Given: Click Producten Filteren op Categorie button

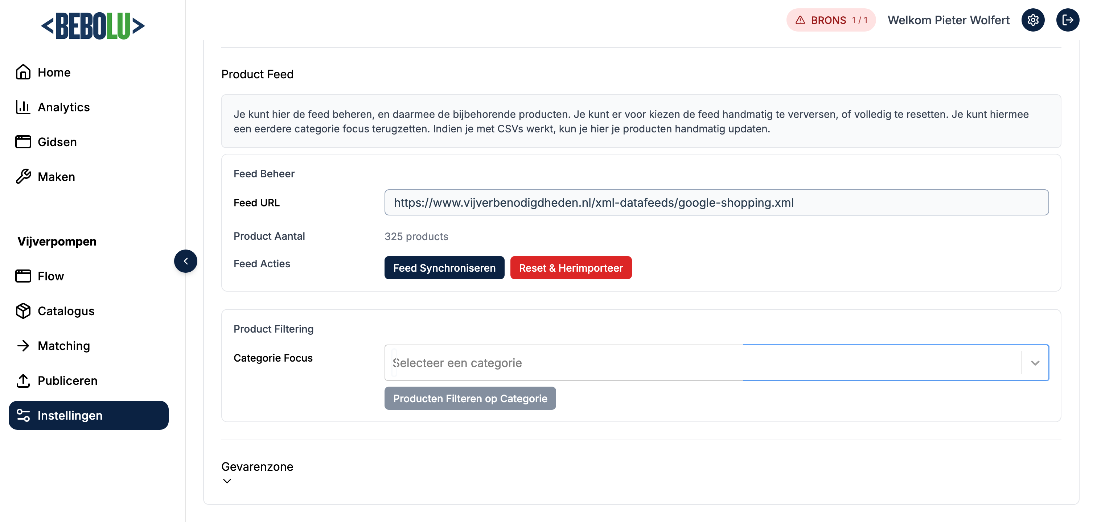Looking at the screenshot, I should (x=470, y=398).
